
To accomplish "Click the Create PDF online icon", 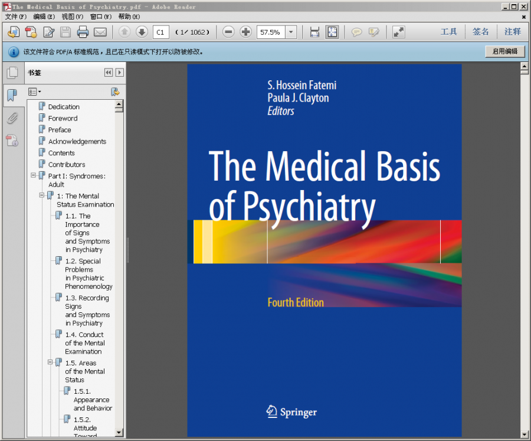I will coord(14,32).
